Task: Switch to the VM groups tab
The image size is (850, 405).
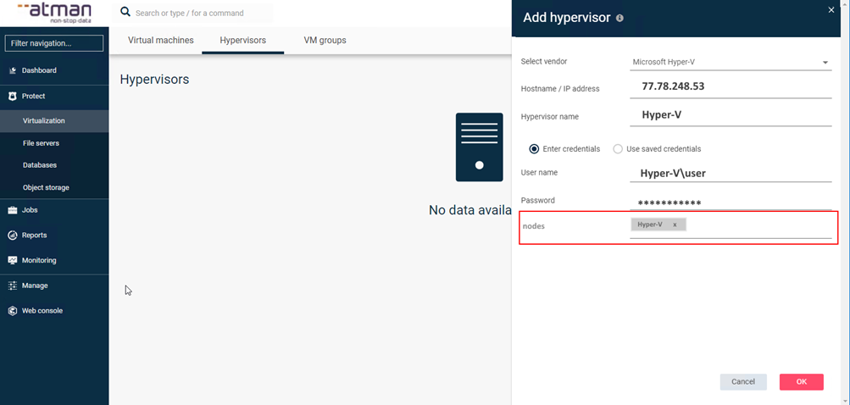Action: point(325,41)
